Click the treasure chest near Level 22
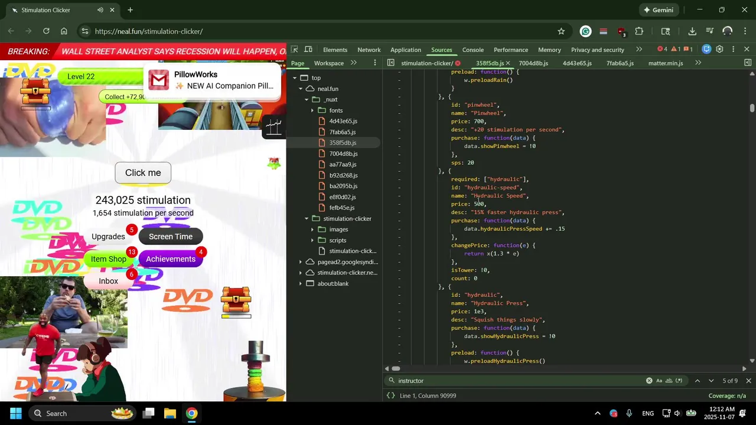The width and height of the screenshot is (756, 425). 35,91
